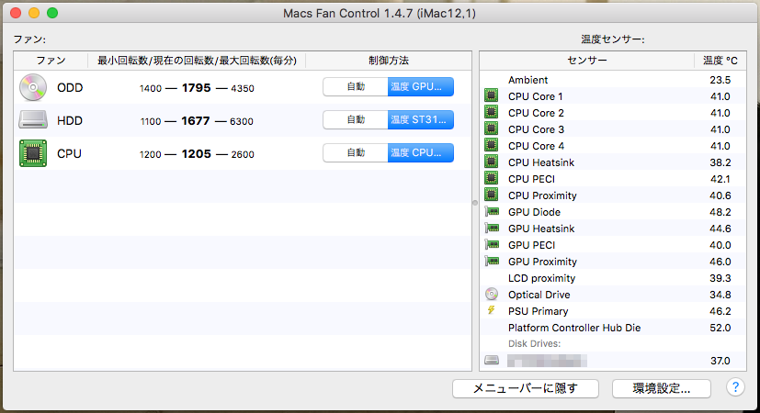Select 温度 CPU control for CPU fan
Image resolution: width=760 pixels, height=413 pixels.
[421, 152]
